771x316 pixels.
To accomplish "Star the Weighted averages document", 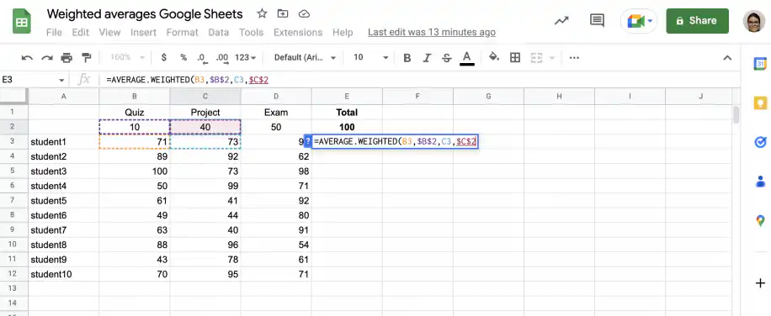I will 262,13.
